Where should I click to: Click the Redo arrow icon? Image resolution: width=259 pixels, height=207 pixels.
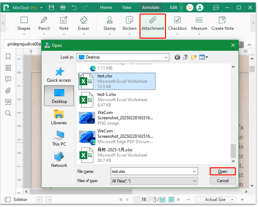[85, 7]
